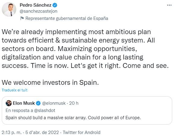This screenshot has width=174, height=137.
Task: Open the @sanchezcastejon handle
Action: [x=39, y=11]
